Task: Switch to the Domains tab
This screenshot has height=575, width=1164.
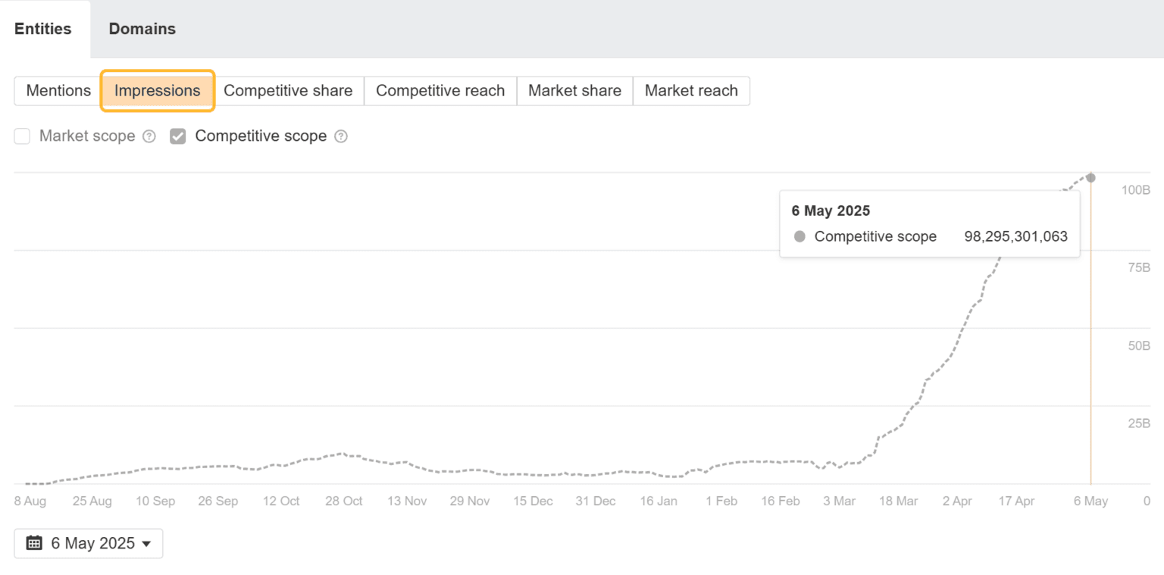Action: 142,29
